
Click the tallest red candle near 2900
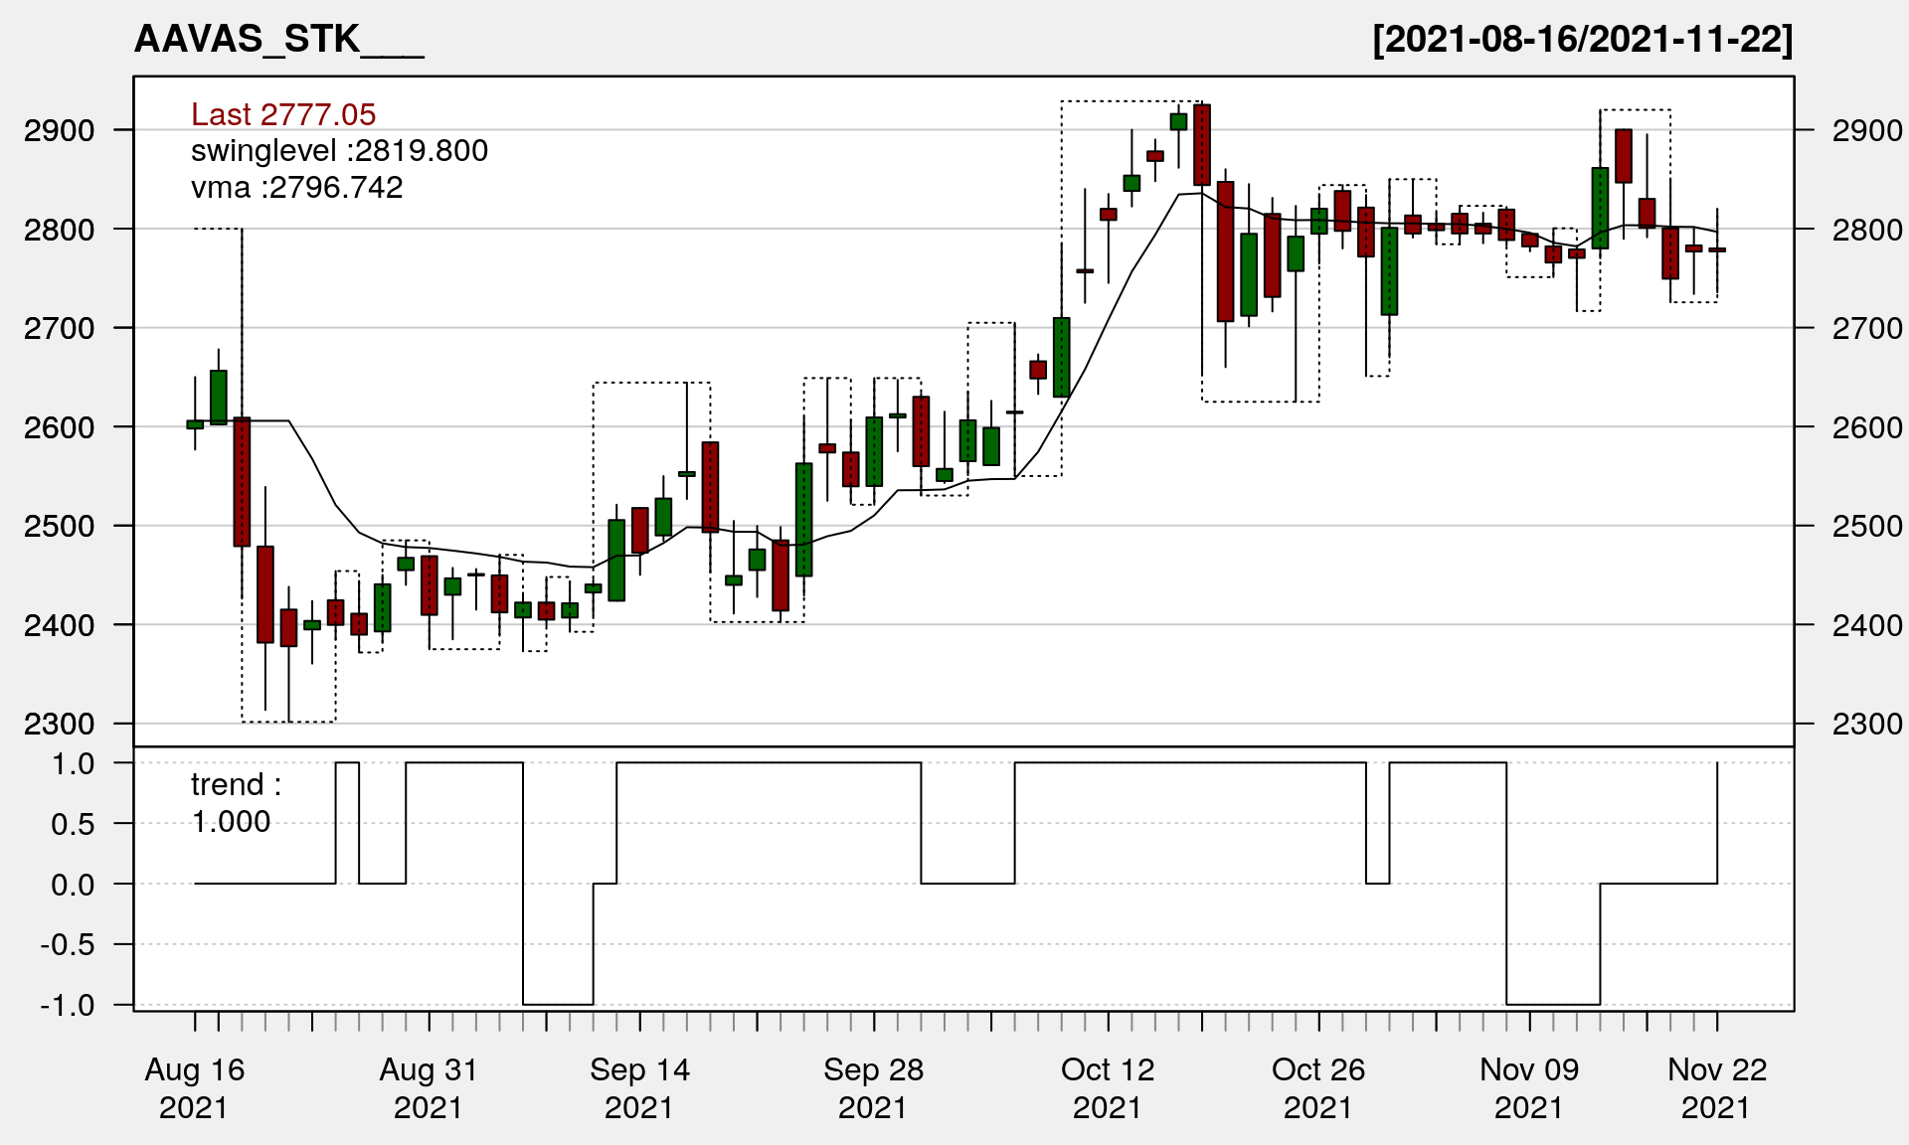coord(1202,145)
